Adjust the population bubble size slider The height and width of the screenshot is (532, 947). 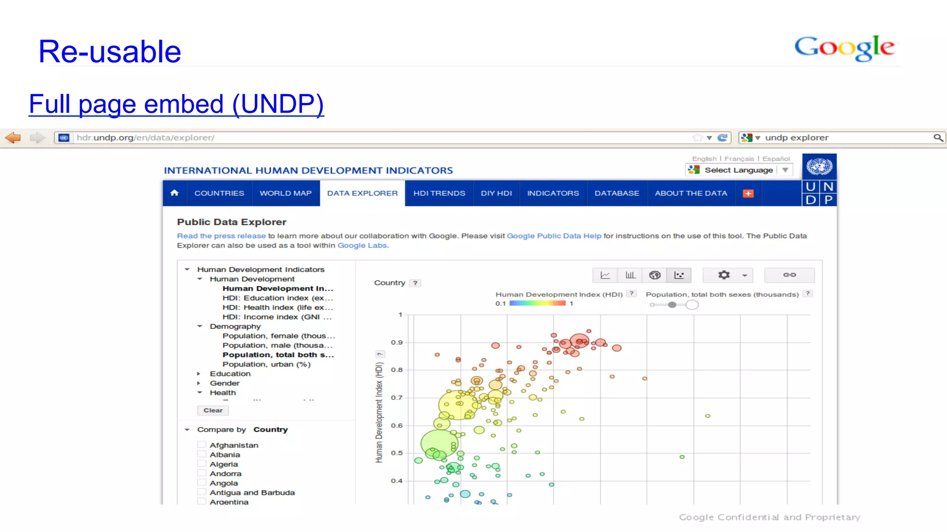click(672, 305)
